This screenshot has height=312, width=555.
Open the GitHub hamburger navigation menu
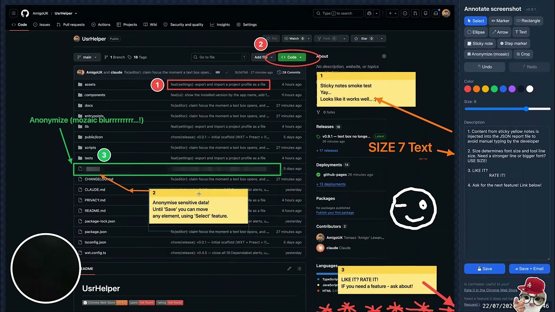[x=14, y=13]
